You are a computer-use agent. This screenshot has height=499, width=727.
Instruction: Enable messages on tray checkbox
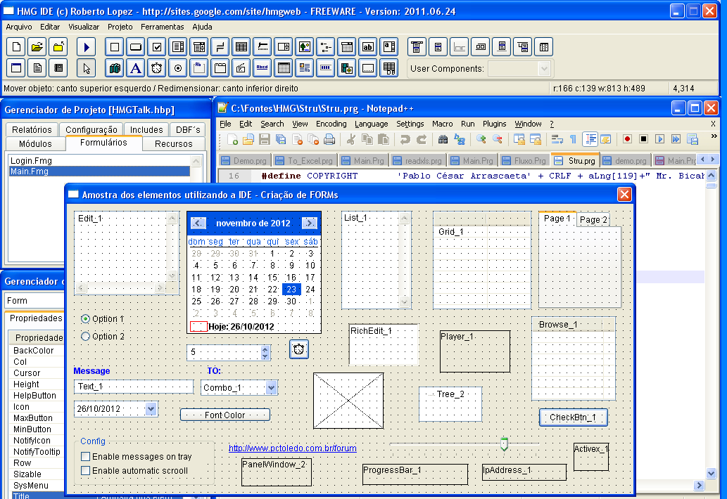(x=86, y=457)
